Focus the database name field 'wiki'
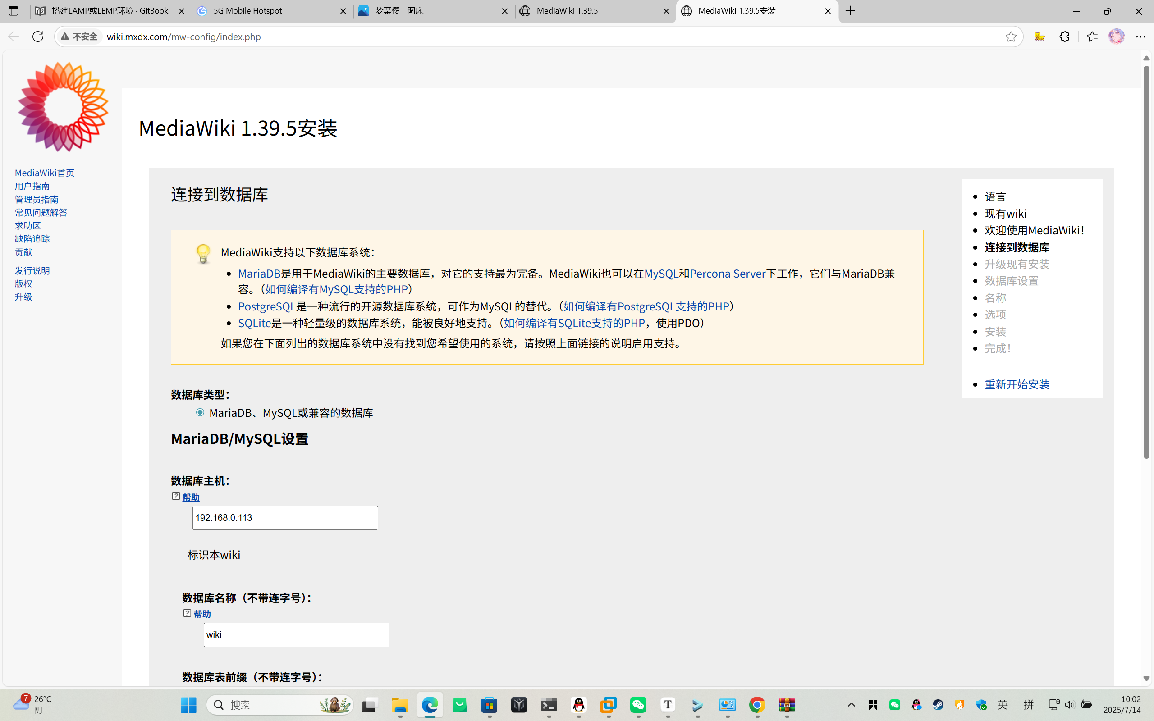Viewport: 1154px width, 721px height. 296,634
